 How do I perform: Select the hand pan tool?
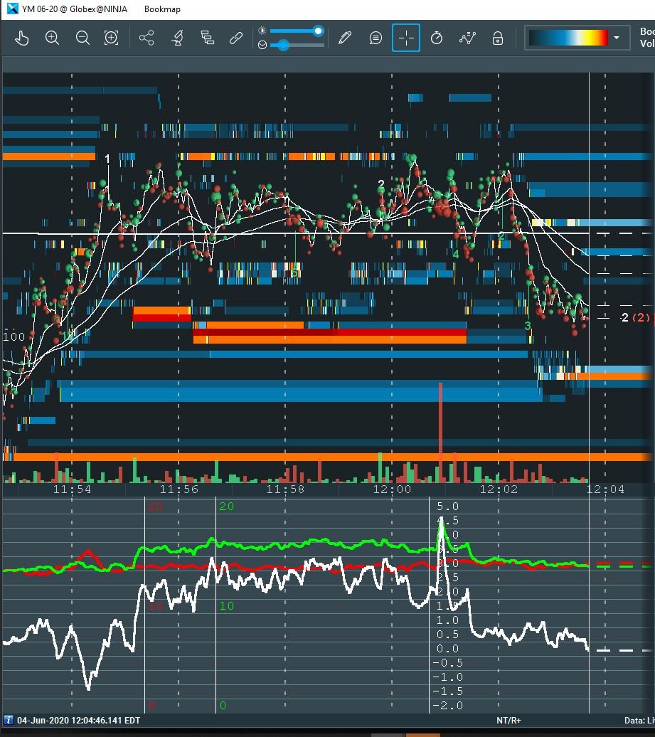pyautogui.click(x=22, y=38)
